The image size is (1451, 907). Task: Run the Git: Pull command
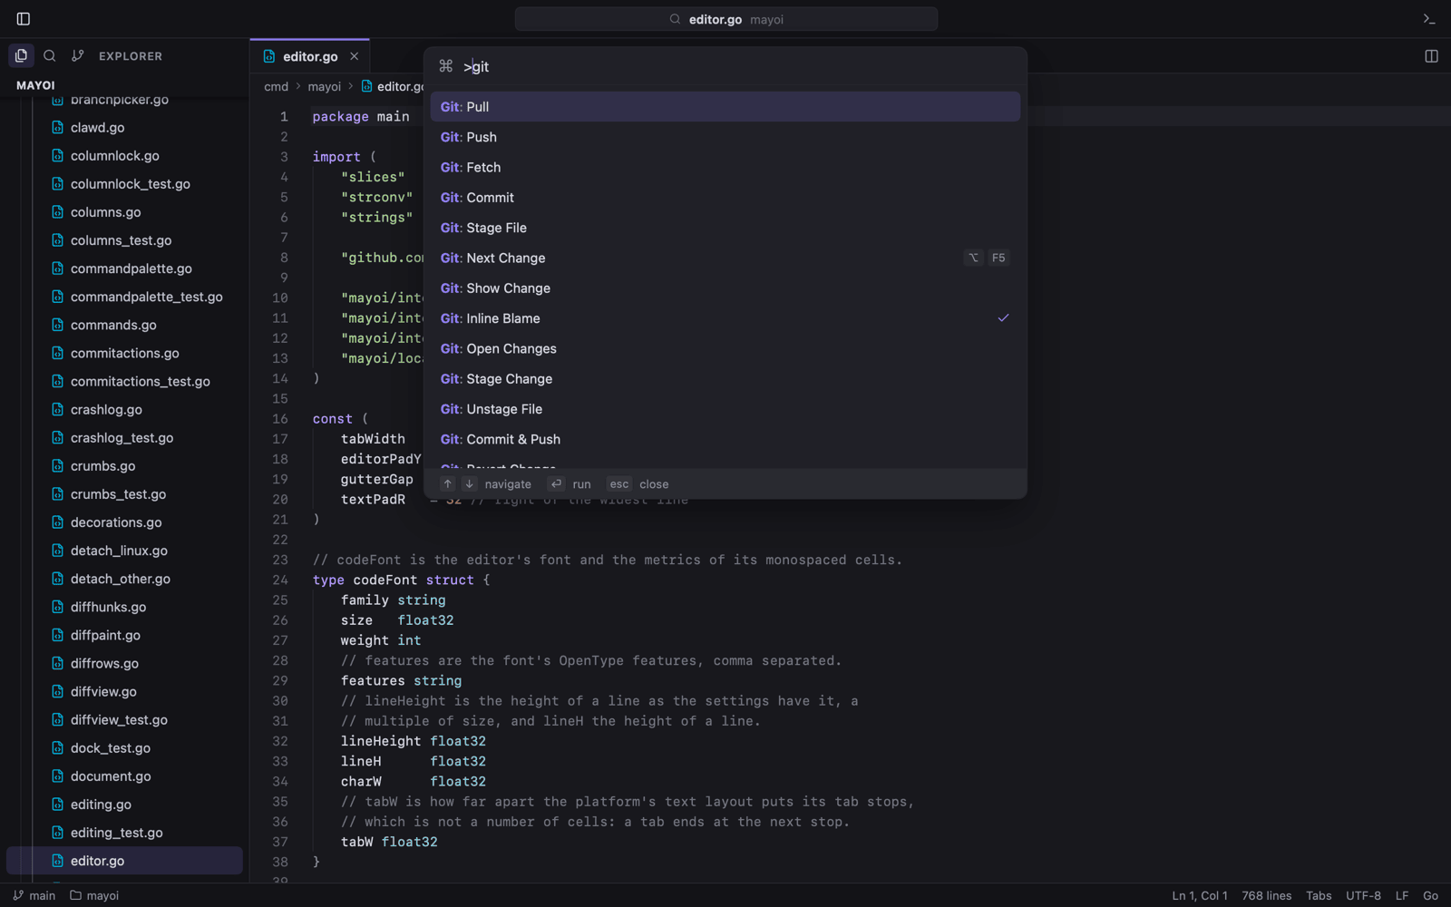725,107
